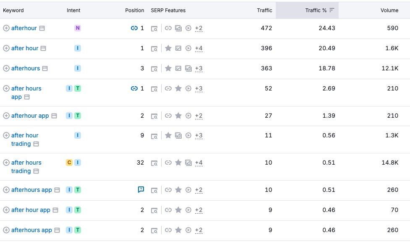This screenshot has height=243, width=410.
Task: Click the plus icon beside after hours trading
Action: [6, 163]
